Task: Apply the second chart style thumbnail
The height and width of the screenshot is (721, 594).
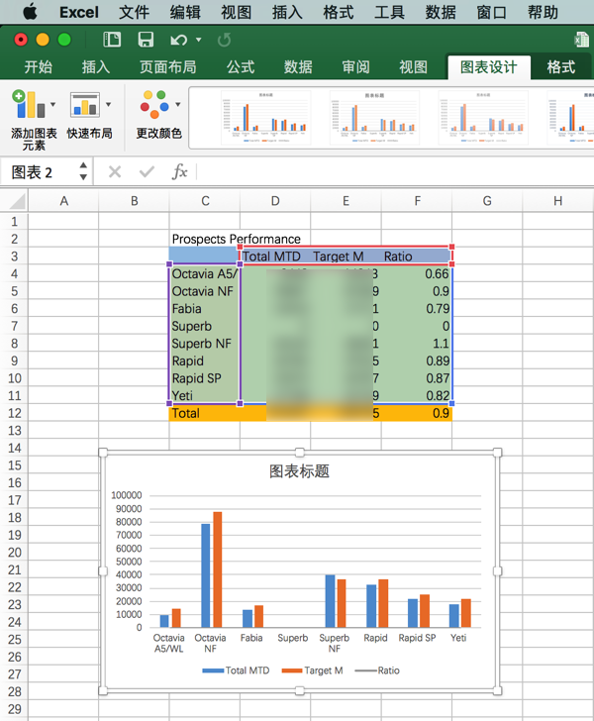Action: tap(374, 118)
